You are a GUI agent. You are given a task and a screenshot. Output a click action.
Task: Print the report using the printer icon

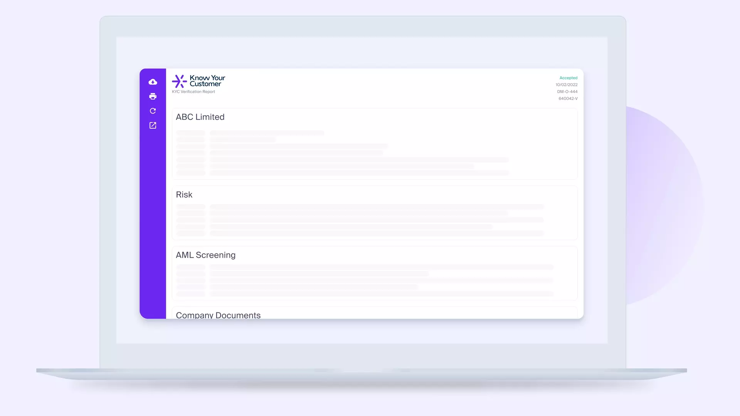coord(153,96)
